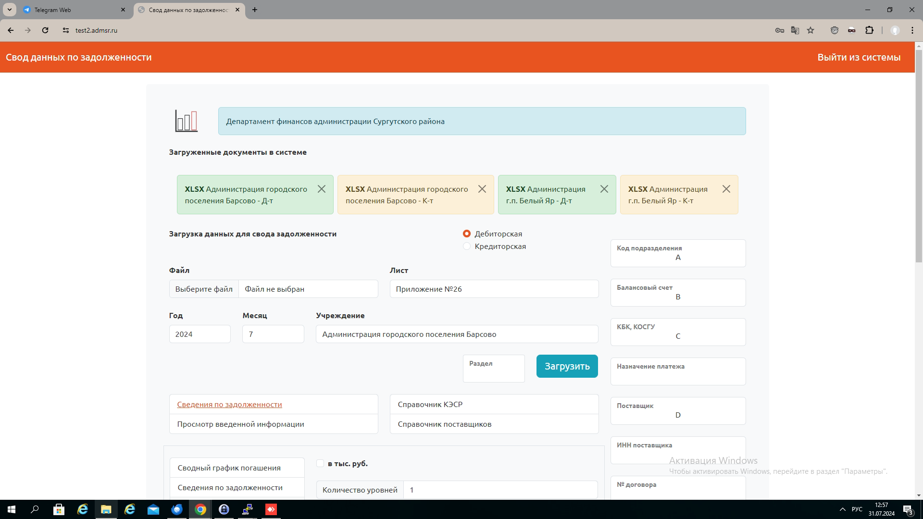This screenshot has height=519, width=923.
Task: Open the Лист sheet selector
Action: click(494, 289)
